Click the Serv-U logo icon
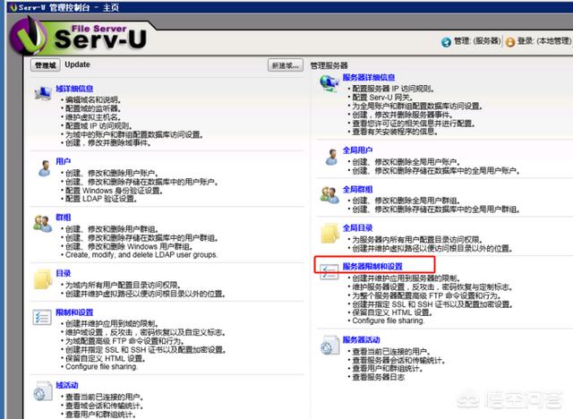This screenshot has width=573, height=419. 28,37
